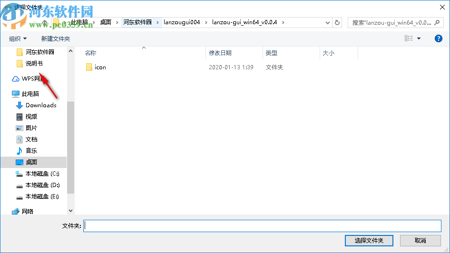This screenshot has height=253, width=450.
Task: Click the 本地磁盘 (C:) drive icon
Action: 19,174
